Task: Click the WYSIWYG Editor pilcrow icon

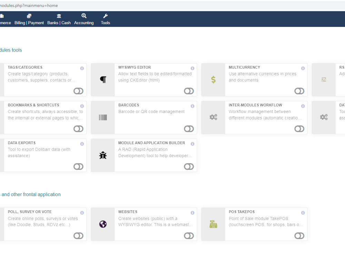Action: tap(102, 79)
